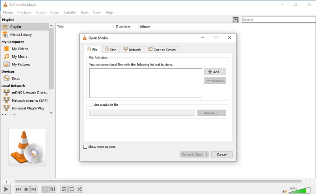Open the Playback menu

(x=24, y=12)
